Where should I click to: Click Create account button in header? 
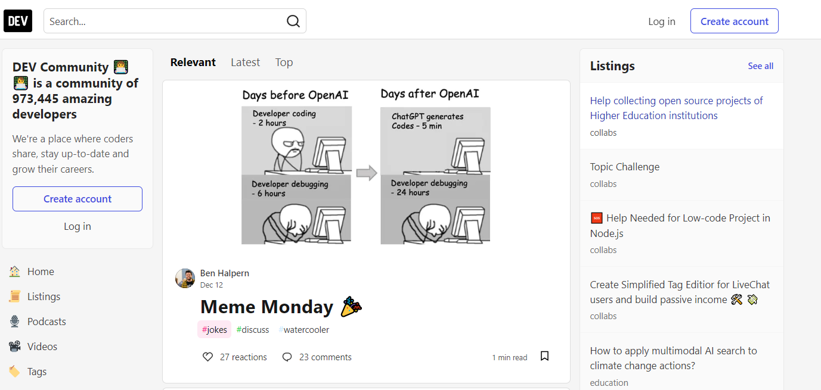coord(734,21)
